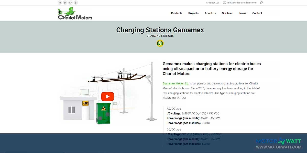307x153 pixels.
Task: Expand the News menu entry
Action: (x=243, y=13)
